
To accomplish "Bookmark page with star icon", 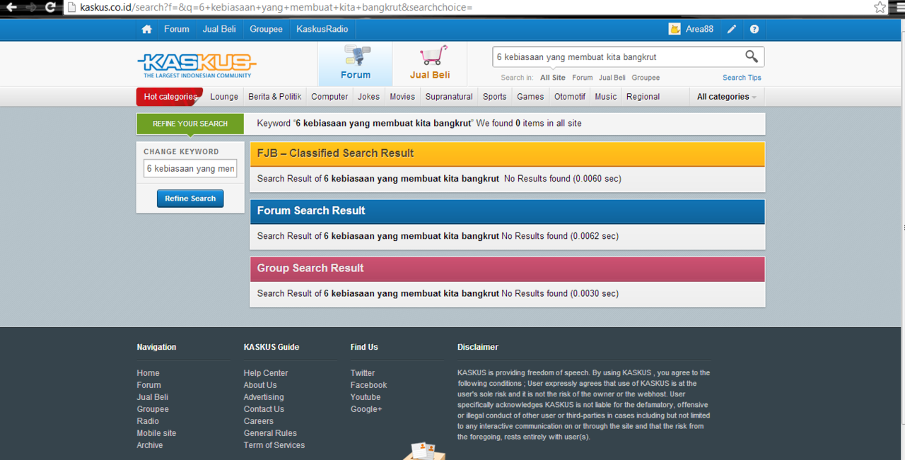I will [880, 8].
